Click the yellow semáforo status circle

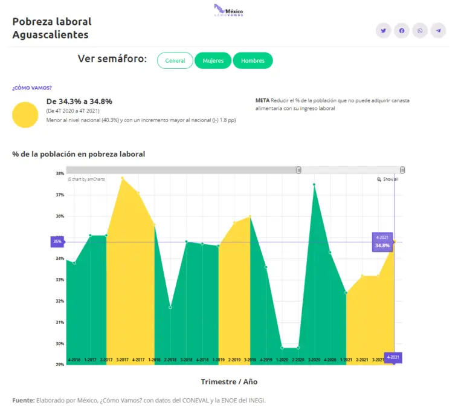25,115
